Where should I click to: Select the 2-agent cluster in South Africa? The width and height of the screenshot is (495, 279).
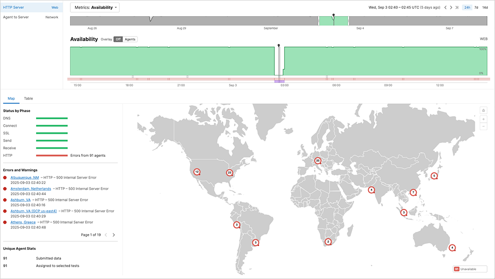point(328,242)
